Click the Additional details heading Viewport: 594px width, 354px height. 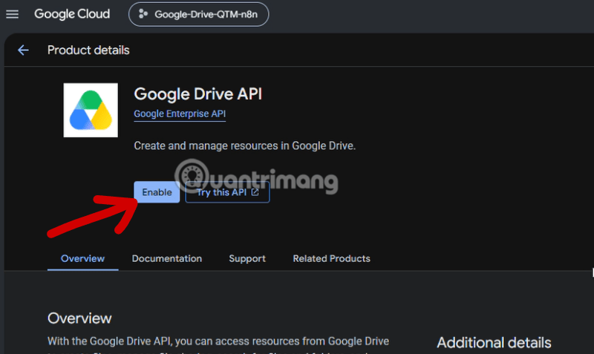[494, 343]
